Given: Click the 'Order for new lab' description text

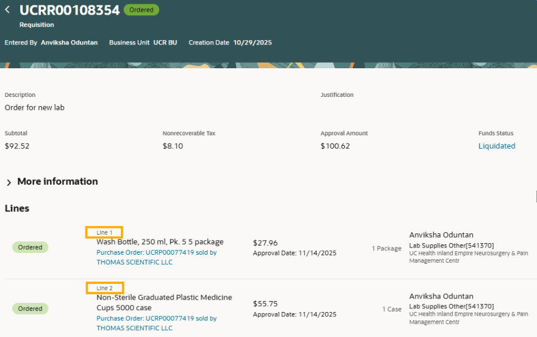Looking at the screenshot, I should pyautogui.click(x=34, y=108).
